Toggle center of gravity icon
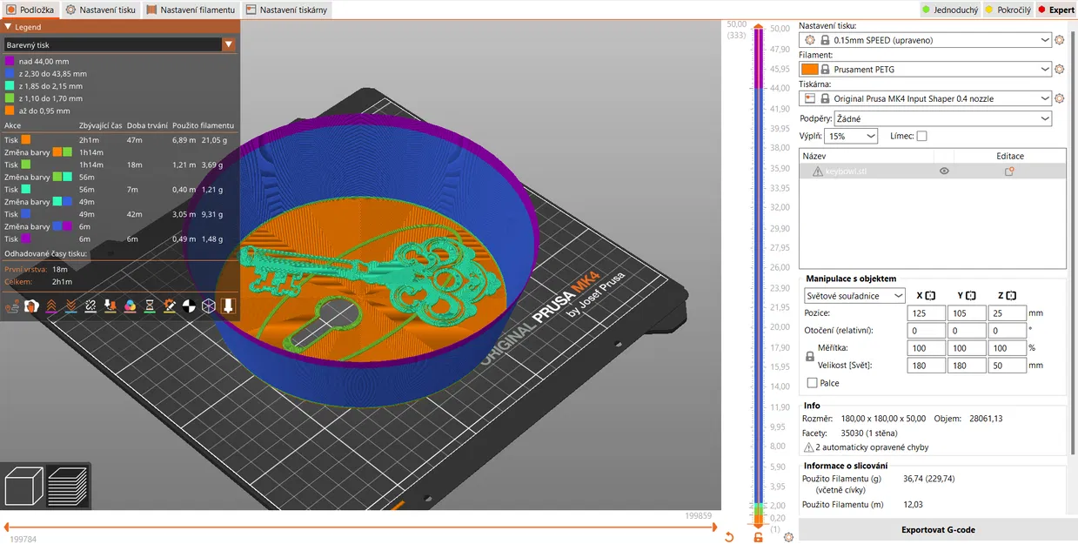This screenshot has height=544, width=1078. tap(189, 306)
